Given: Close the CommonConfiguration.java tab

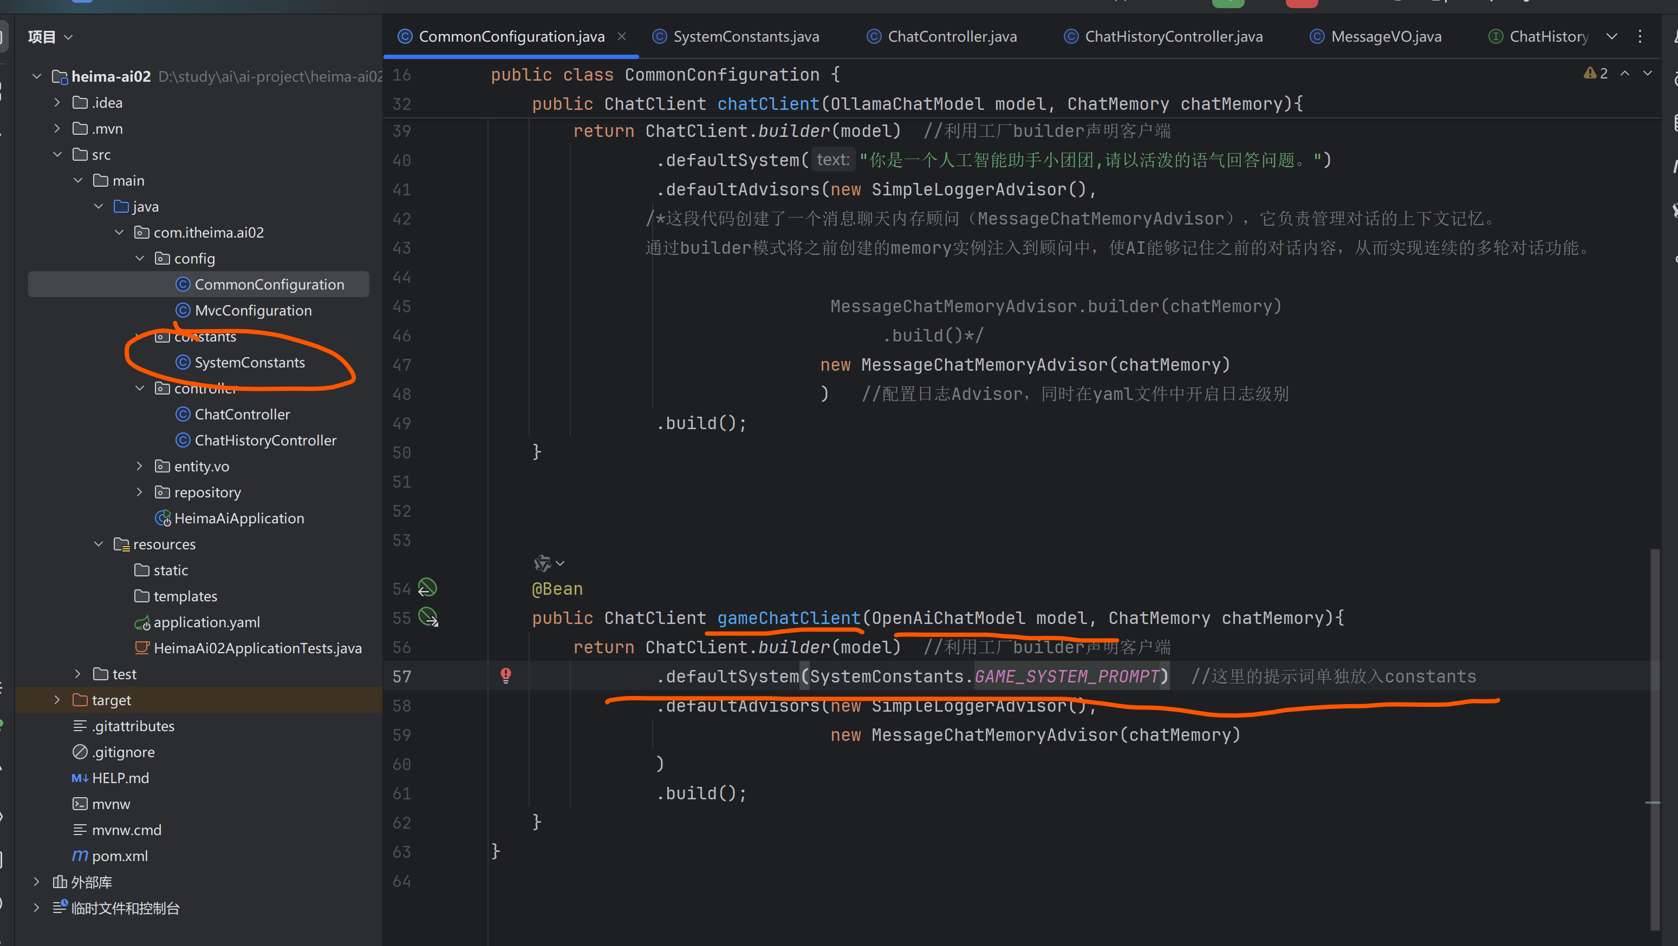Looking at the screenshot, I should point(621,36).
